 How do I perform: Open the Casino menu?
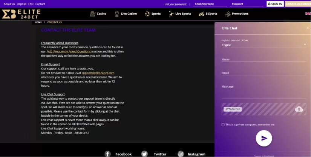pyautogui.click(x=101, y=14)
